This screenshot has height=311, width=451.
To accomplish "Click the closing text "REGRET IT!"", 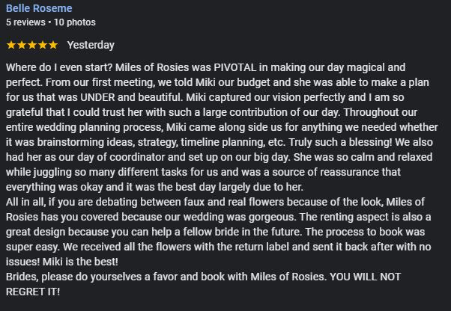I will click(33, 292).
